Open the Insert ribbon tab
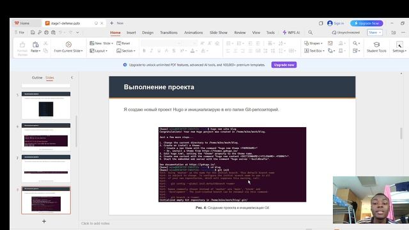The image size is (409, 230). 131,33
